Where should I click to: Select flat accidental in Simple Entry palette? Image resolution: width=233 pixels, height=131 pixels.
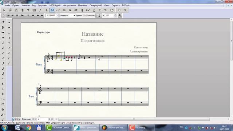3,89
